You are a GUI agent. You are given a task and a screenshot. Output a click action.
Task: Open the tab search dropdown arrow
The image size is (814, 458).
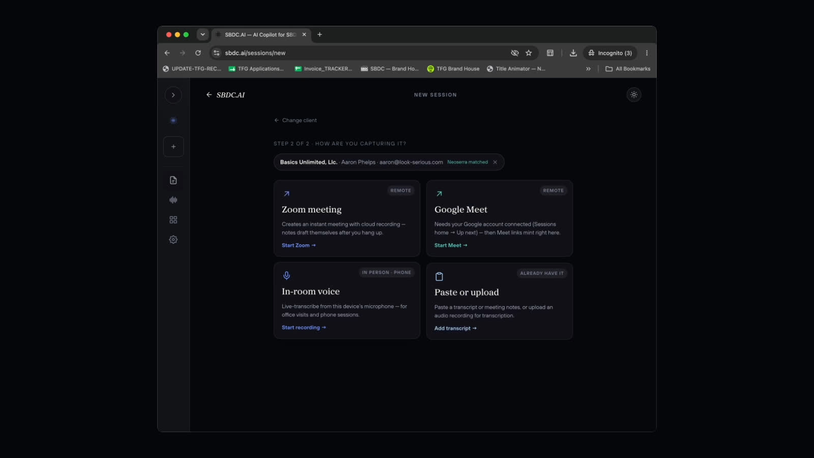point(202,35)
